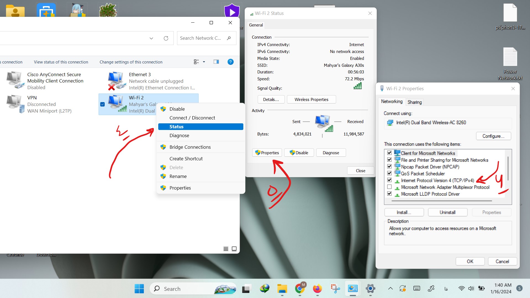
Task: Select General tab in Wi-Fi 2 Status
Action: click(256, 25)
